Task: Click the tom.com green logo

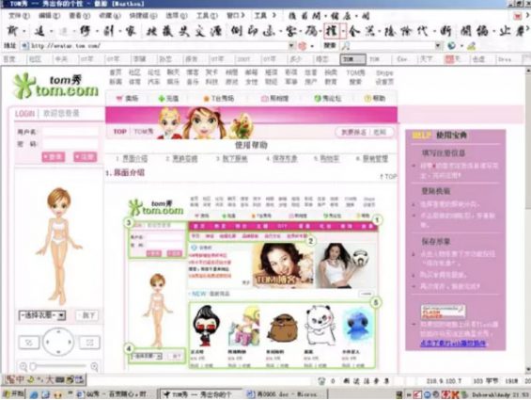Action: point(56,86)
